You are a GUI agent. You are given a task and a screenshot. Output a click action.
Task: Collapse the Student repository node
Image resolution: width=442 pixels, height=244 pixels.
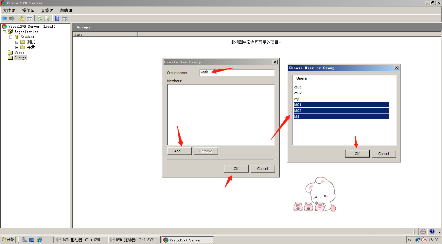(10, 37)
